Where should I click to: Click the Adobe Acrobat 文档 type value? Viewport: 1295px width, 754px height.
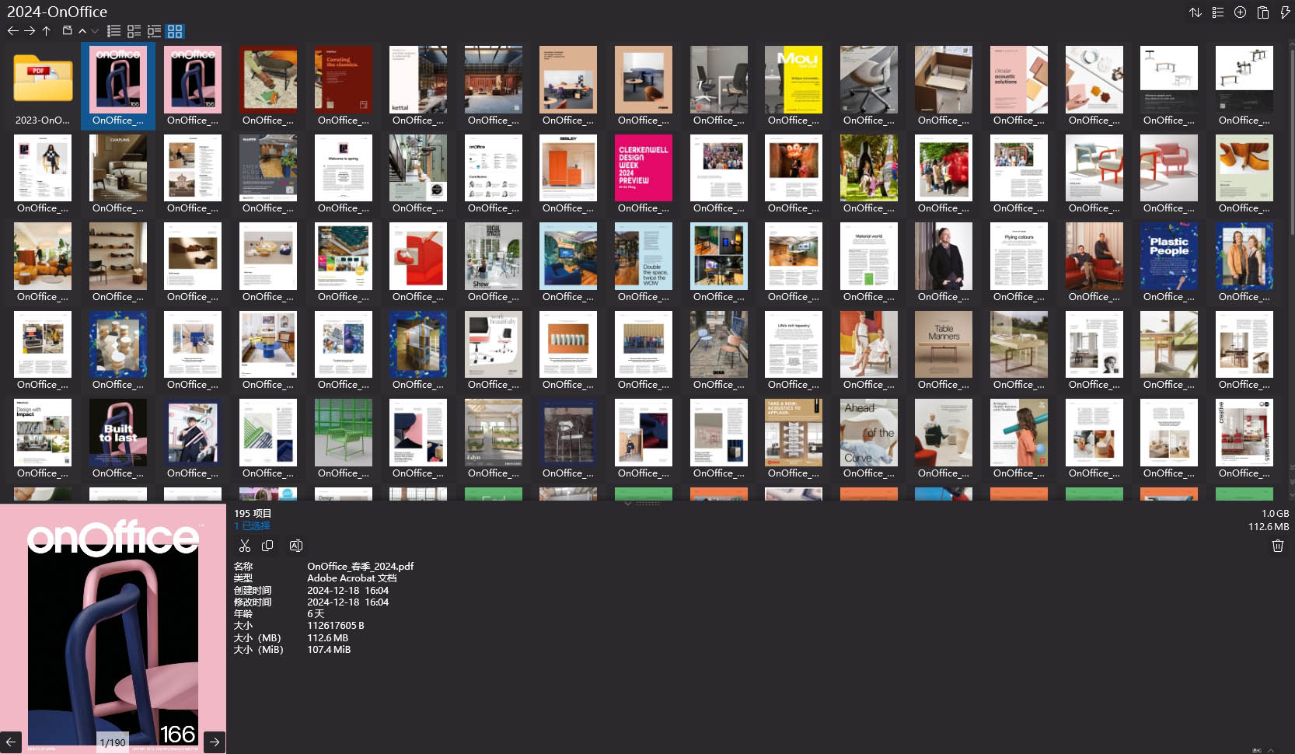pyautogui.click(x=352, y=578)
